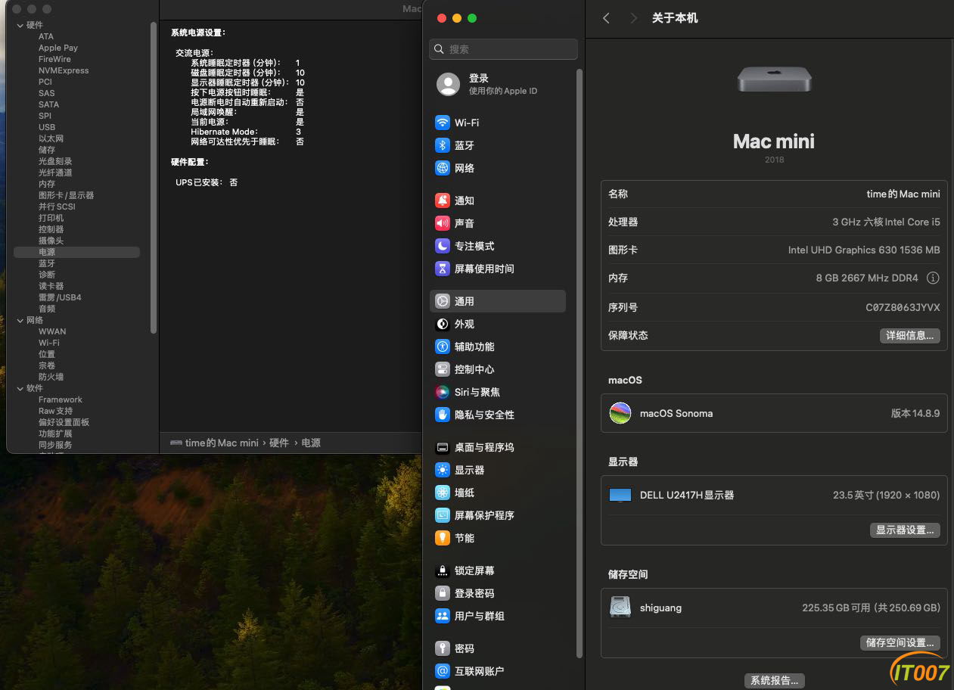Image resolution: width=954 pixels, height=690 pixels.
Task: Click the System Settings sidebar scrollbar
Action: [x=580, y=363]
